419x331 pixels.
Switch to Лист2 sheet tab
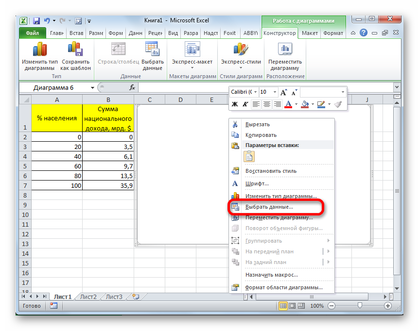pyautogui.click(x=88, y=297)
